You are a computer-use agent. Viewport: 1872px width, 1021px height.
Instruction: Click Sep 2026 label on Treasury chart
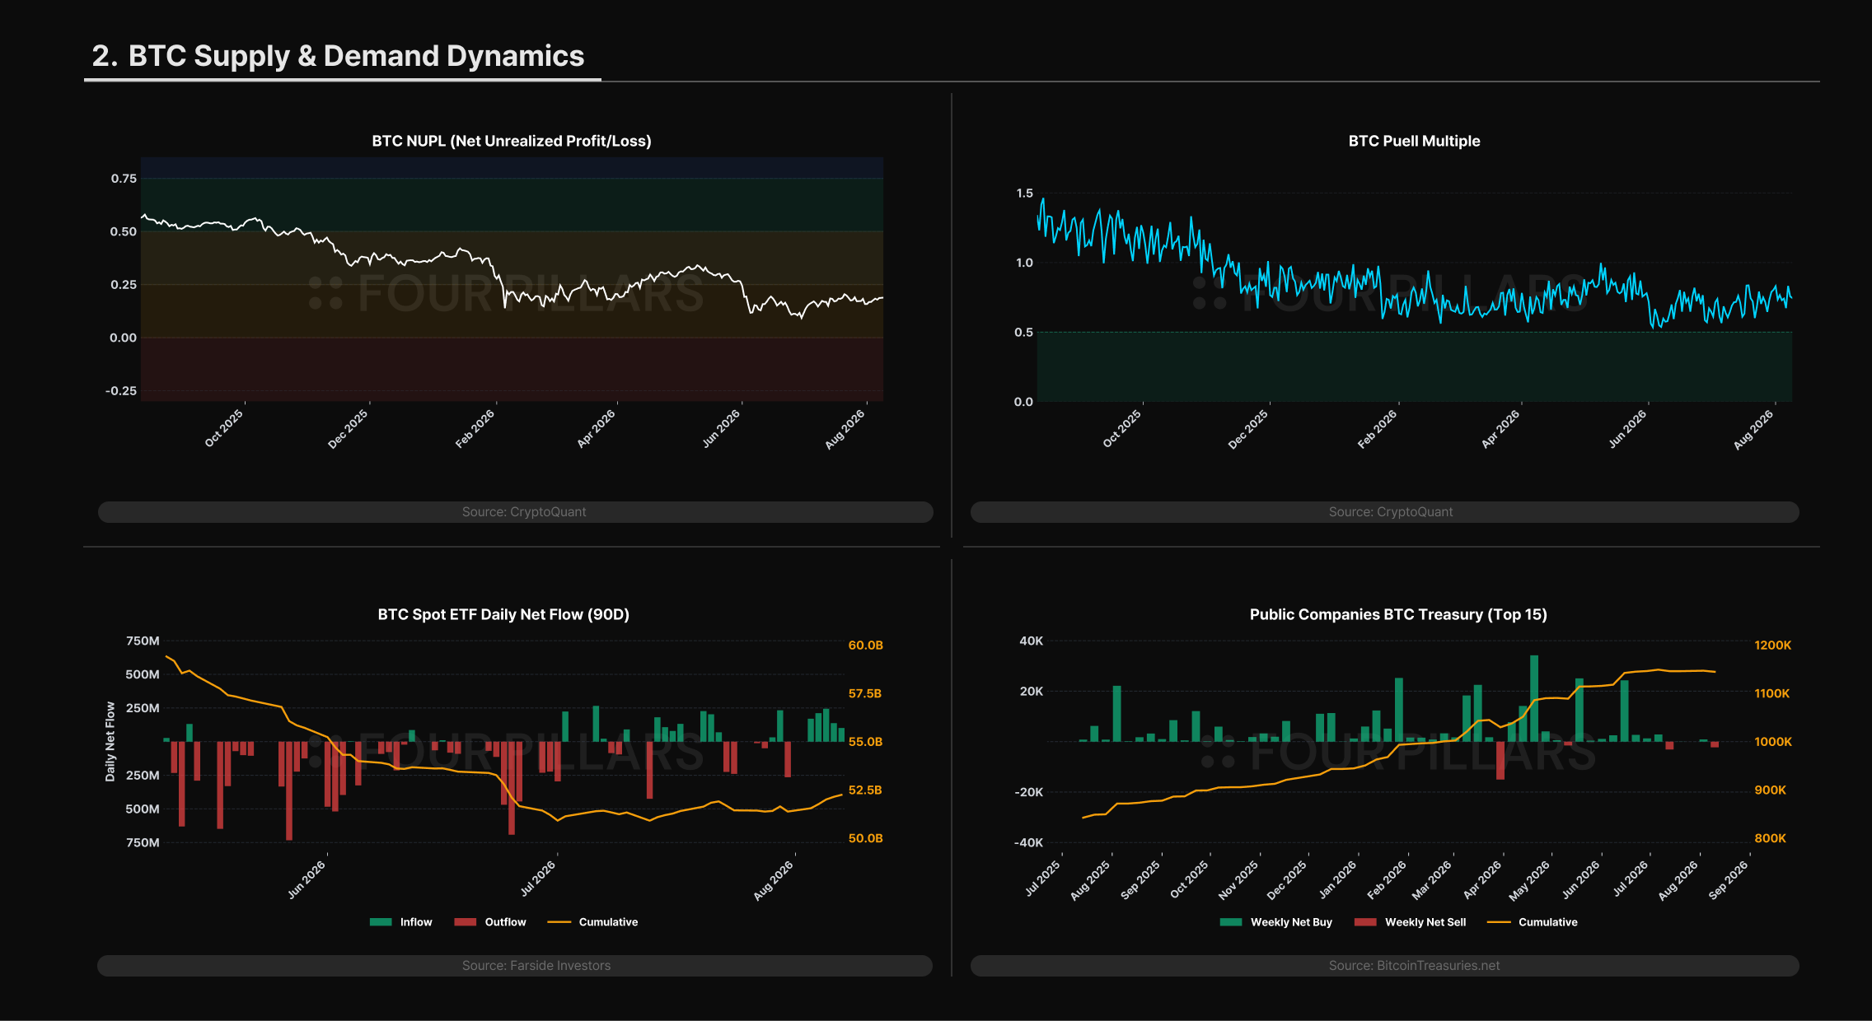coord(1728,879)
